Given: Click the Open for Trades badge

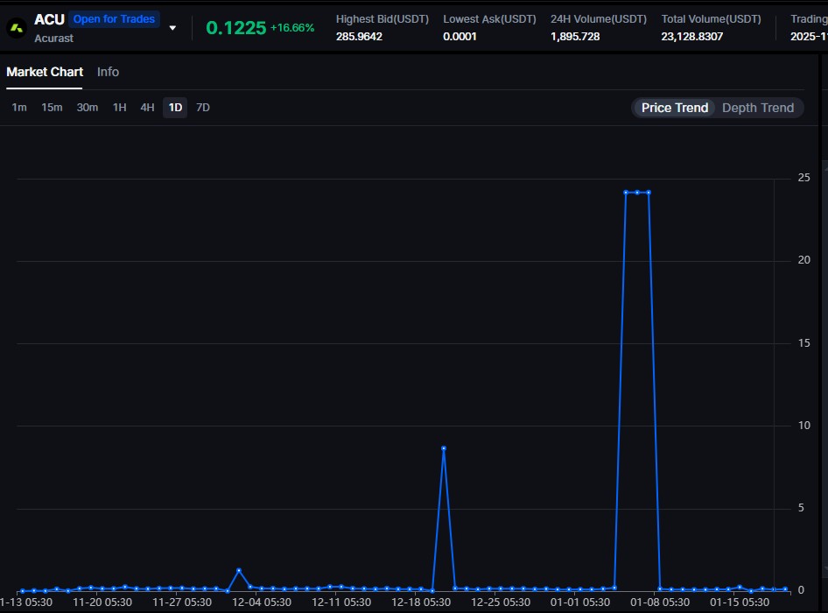Looking at the screenshot, I should pyautogui.click(x=114, y=19).
